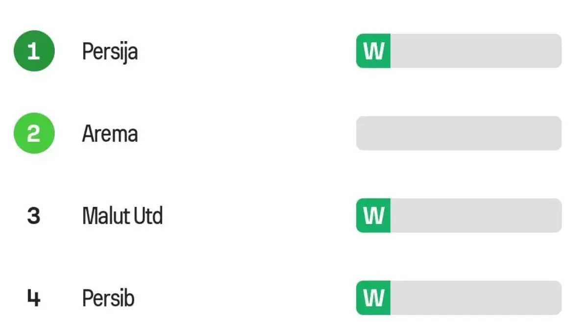Viewport: 588px width, 331px height.
Task: View the league leader's recent form indicator
Action: pyautogui.click(x=459, y=51)
